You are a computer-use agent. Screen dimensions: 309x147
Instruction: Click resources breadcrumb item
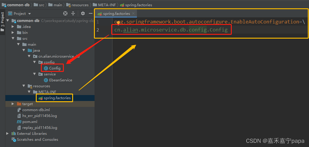click(78, 5)
